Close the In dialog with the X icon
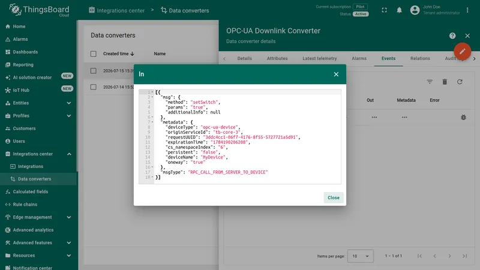 [336, 74]
